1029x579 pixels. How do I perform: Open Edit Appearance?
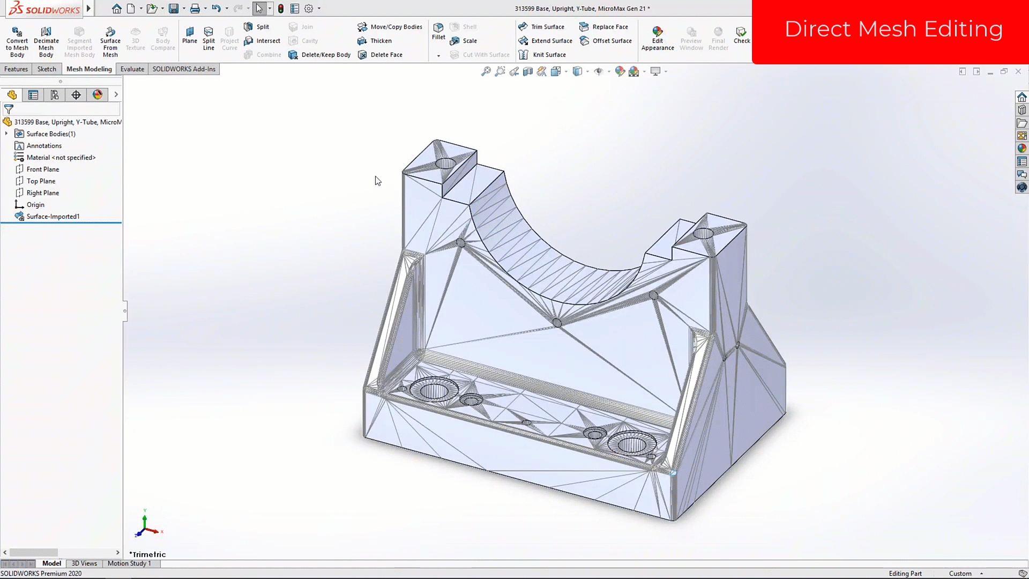(x=658, y=39)
